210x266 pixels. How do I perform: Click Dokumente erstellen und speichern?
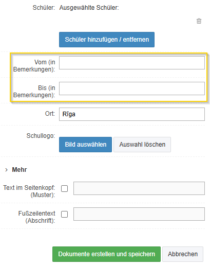(x=106, y=254)
